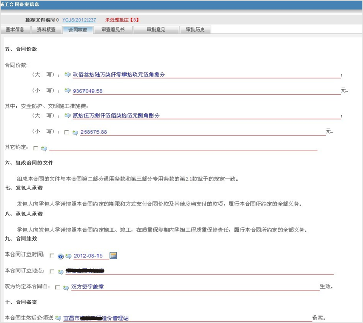The image size is (363, 323).
Task: Click comment icon beside 贰拾伍万 safety fee field
Action: [67, 116]
